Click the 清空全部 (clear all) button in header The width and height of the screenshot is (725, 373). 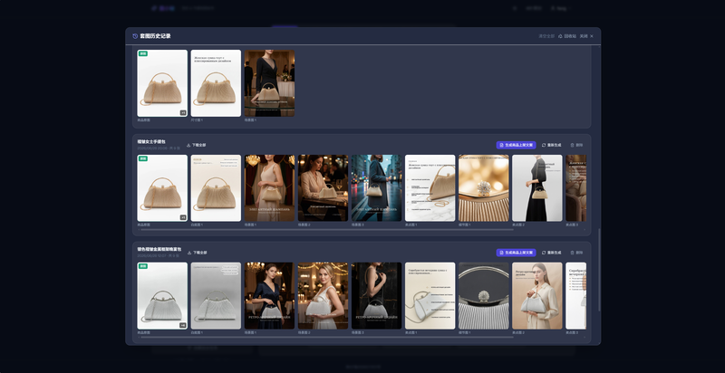[x=546, y=36]
